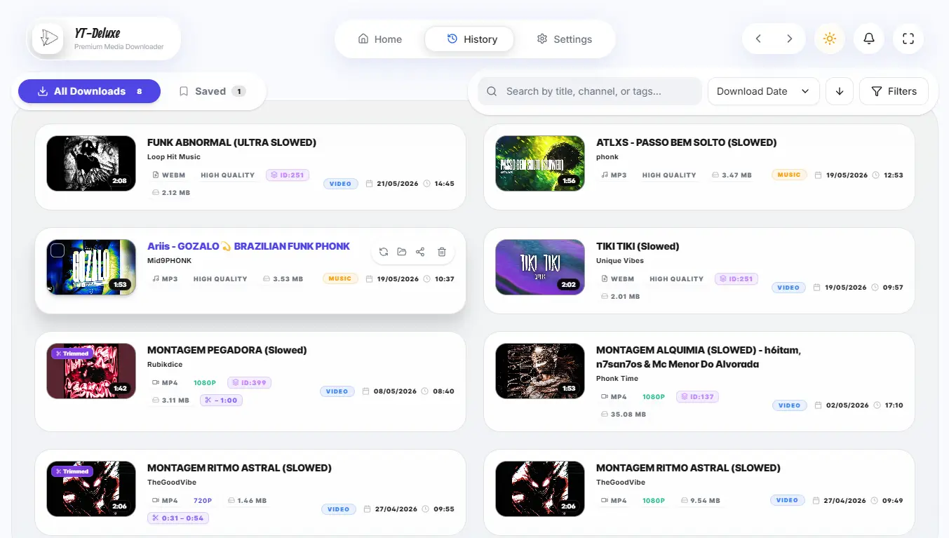Image resolution: width=949 pixels, height=538 pixels.
Task: Click channel name Rubikdice
Action: click(164, 365)
